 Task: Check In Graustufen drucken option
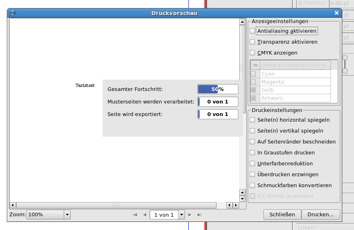click(253, 153)
